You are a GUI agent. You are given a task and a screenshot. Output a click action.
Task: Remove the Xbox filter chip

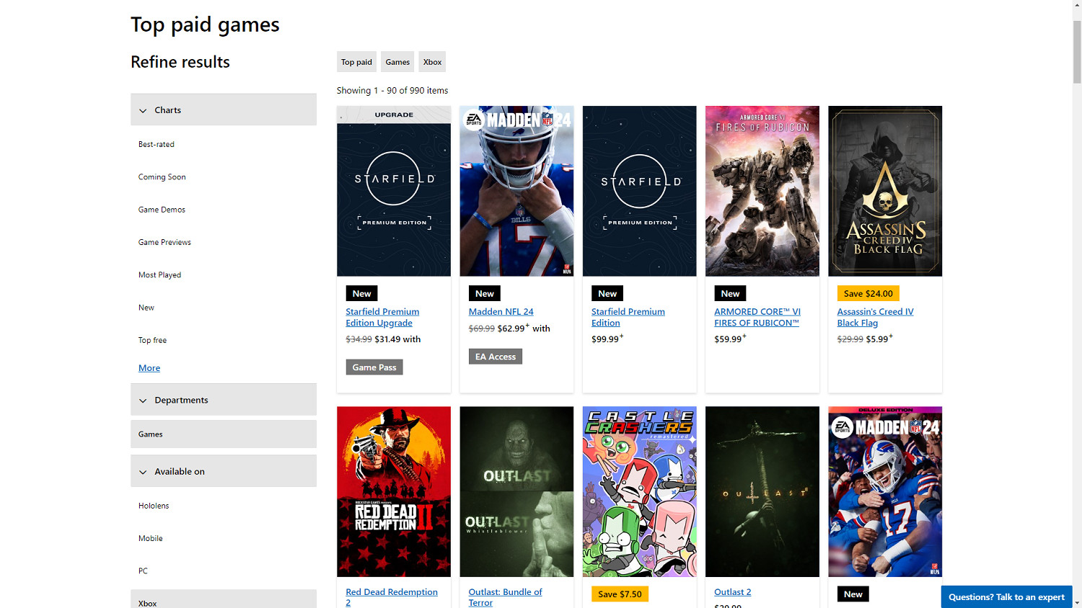432,61
